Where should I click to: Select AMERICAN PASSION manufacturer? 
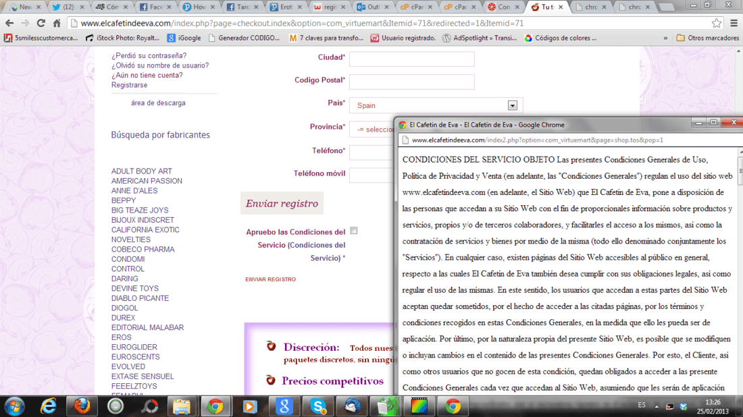coord(147,181)
